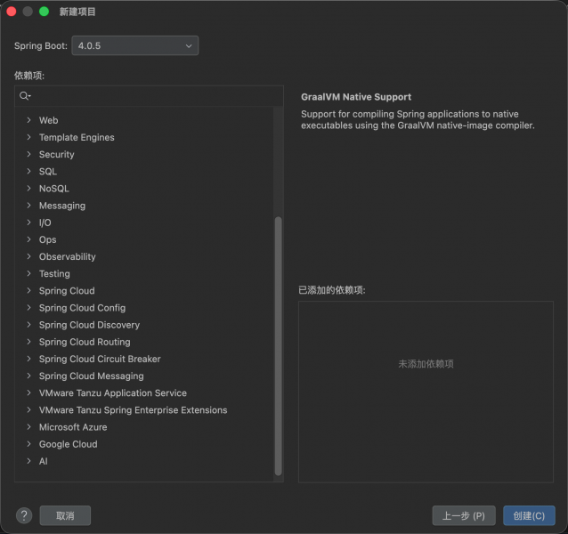Expand the Testing category chevron
This screenshot has width=568, height=534.
(28, 273)
